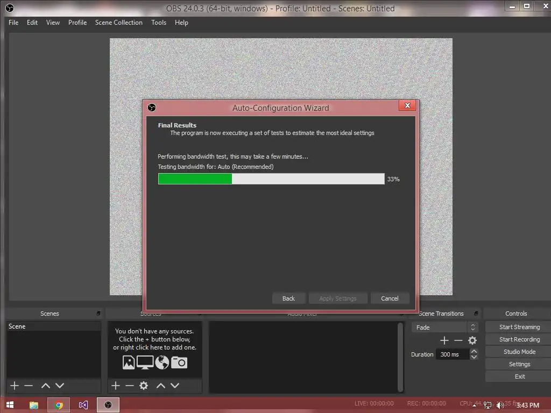Click the OBS taskbar icon

(x=108, y=405)
